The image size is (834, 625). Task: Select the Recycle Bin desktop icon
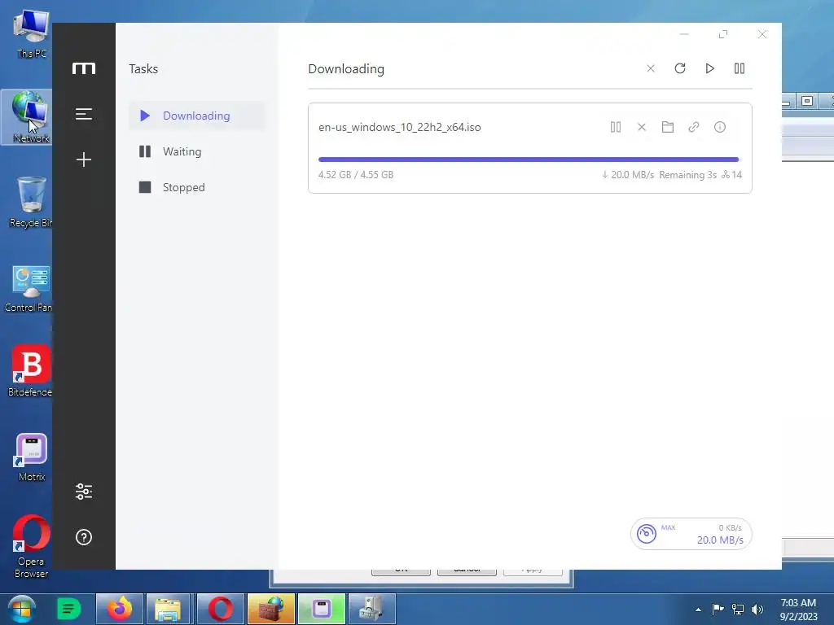click(x=31, y=203)
